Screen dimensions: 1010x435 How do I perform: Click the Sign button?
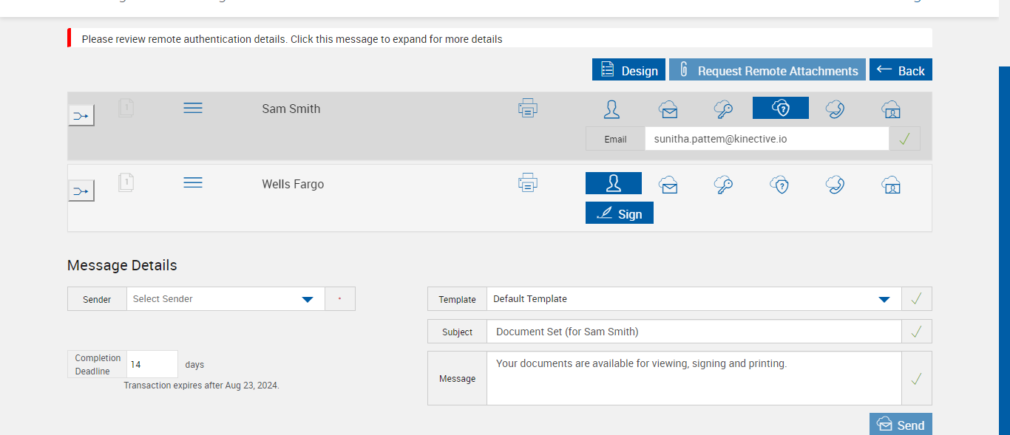pyautogui.click(x=620, y=213)
